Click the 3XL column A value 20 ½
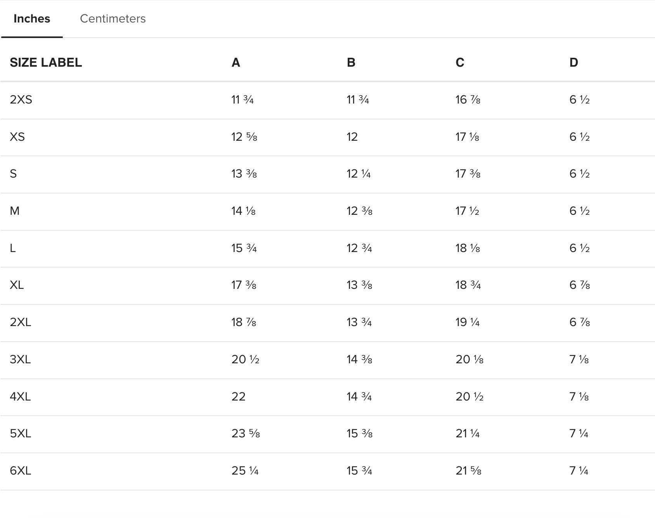Screen dimensions: 655x518 (x=245, y=359)
